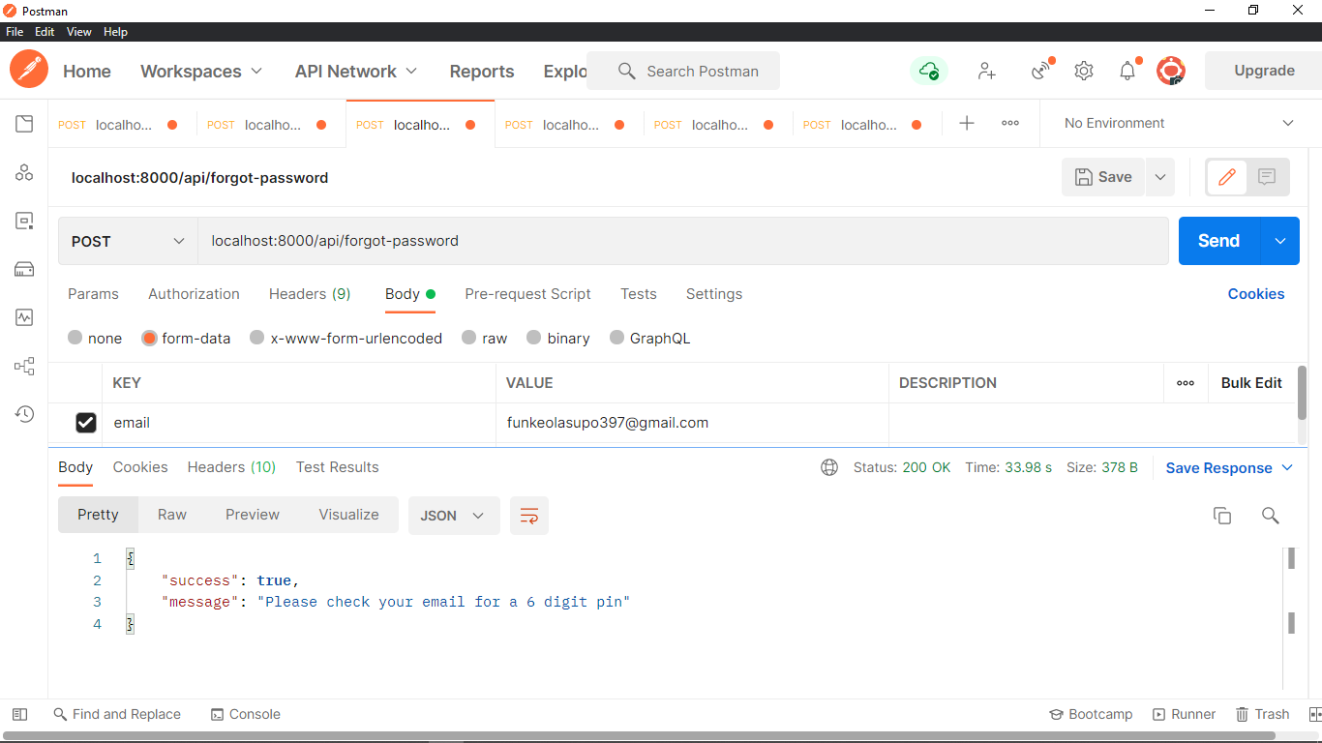The width and height of the screenshot is (1322, 743).
Task: Switch to the Authorization tab
Action: pos(194,294)
